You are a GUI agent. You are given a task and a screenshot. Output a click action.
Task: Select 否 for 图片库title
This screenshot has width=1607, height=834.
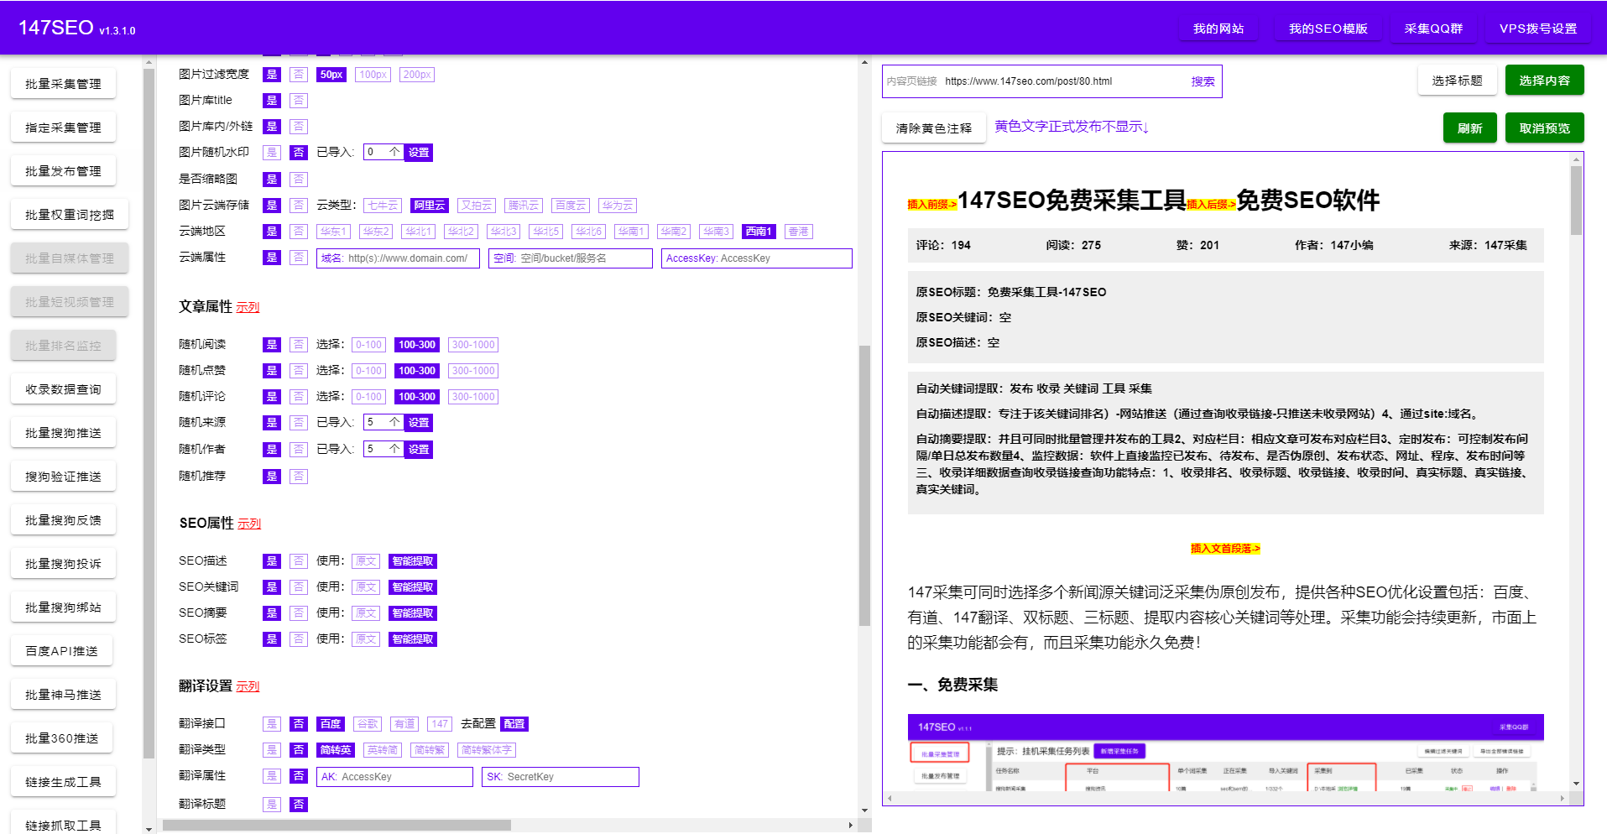tap(299, 101)
